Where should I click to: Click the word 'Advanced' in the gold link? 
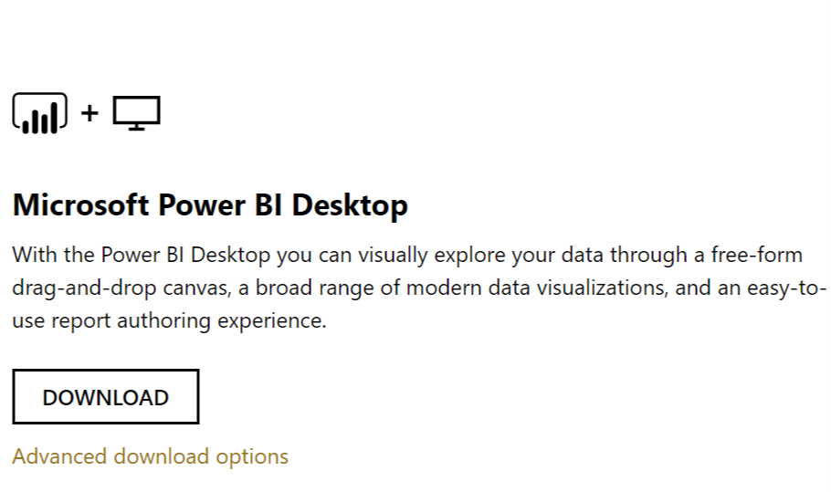point(59,456)
